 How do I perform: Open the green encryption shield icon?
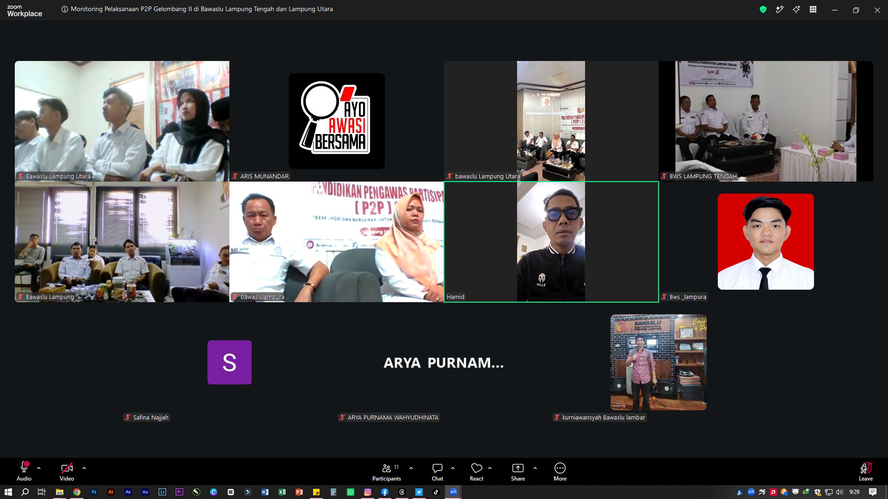763,9
